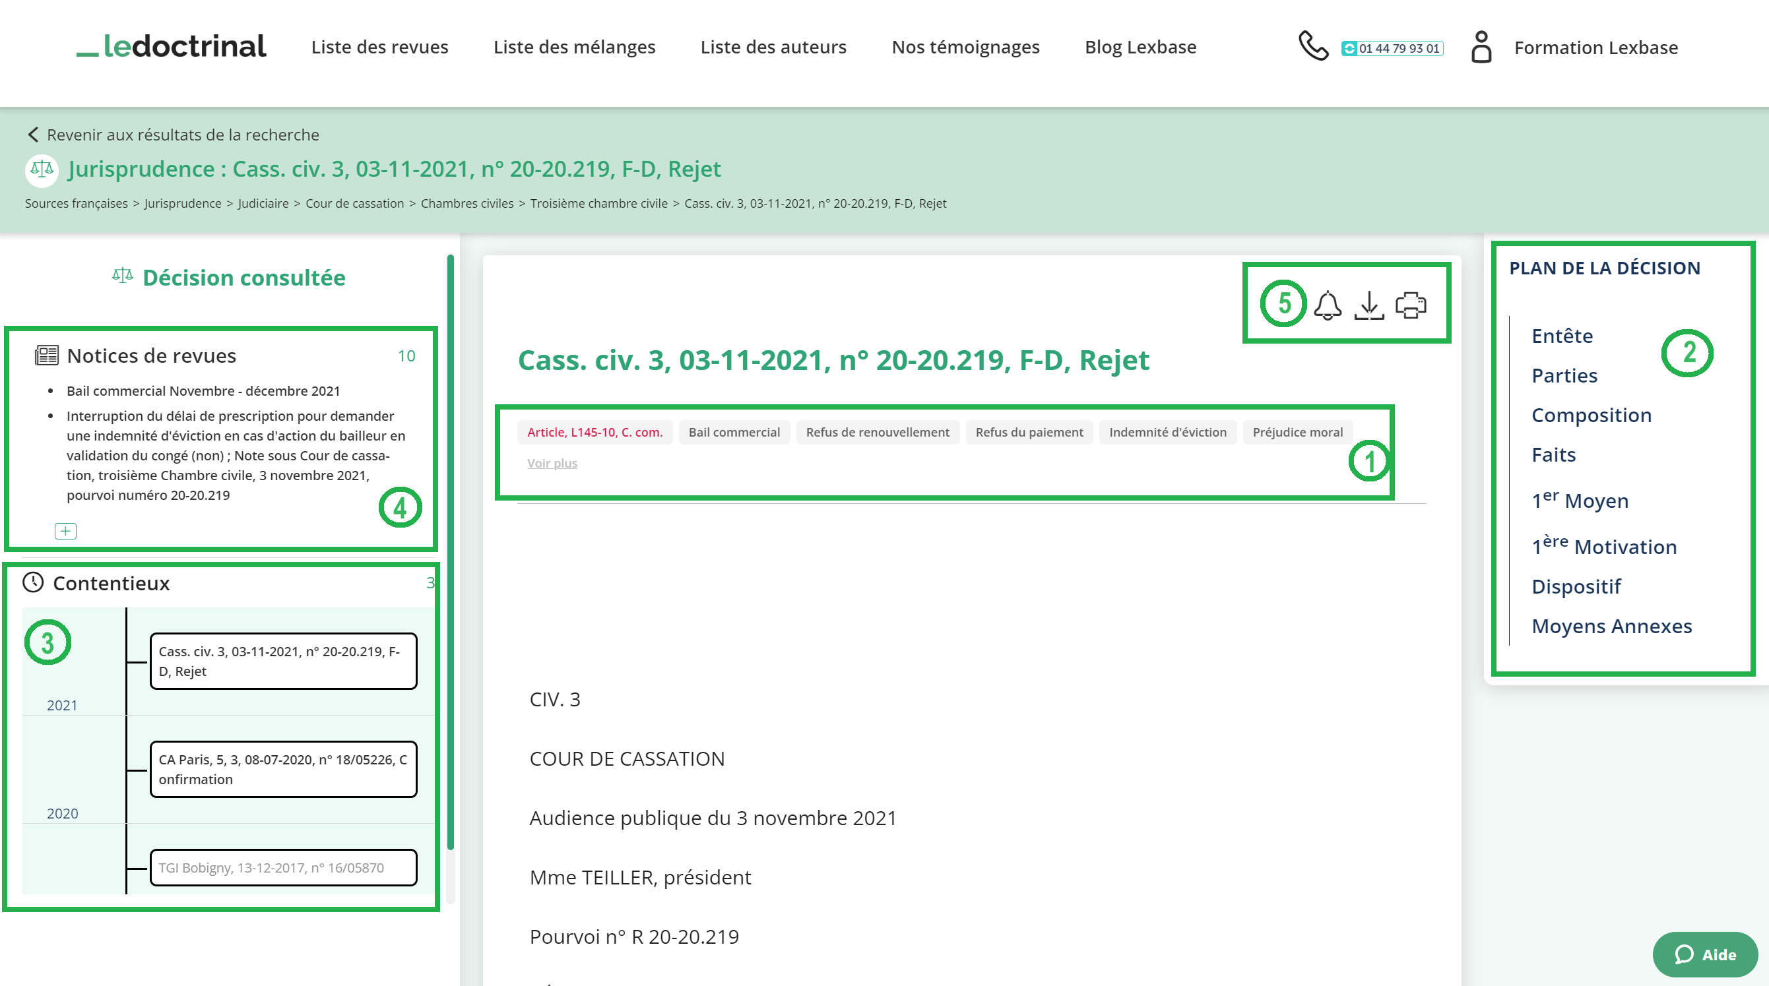Screen dimensions: 1769x986
Task: Click the newspaper icon by Notices de revues
Action: click(x=47, y=355)
